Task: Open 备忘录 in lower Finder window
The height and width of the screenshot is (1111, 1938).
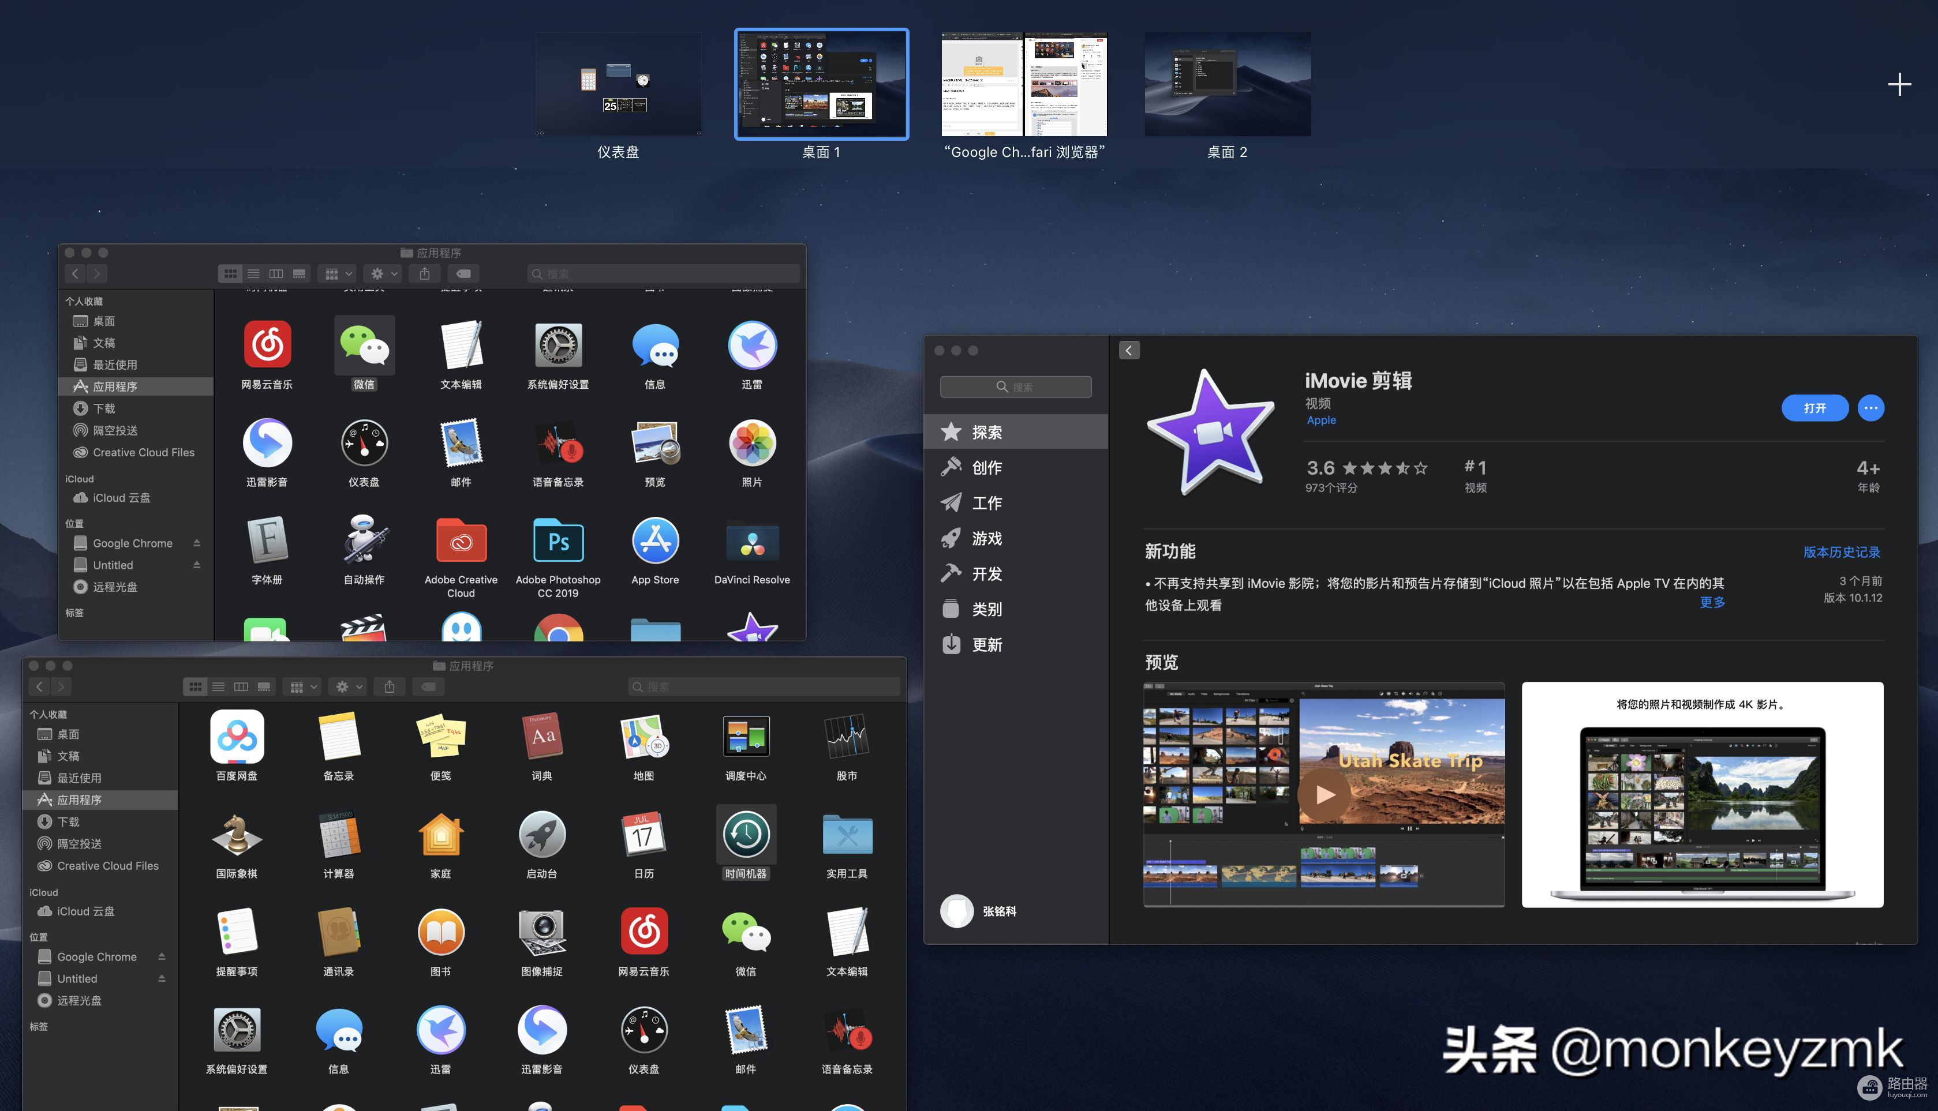Action: coord(338,737)
